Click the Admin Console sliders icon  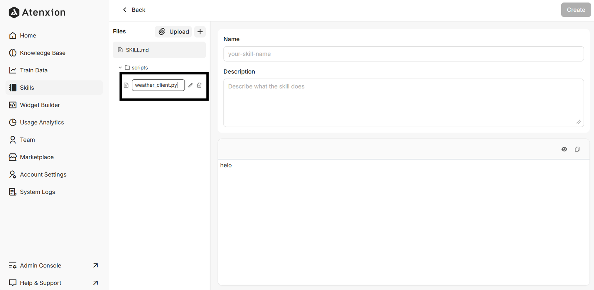(x=13, y=266)
